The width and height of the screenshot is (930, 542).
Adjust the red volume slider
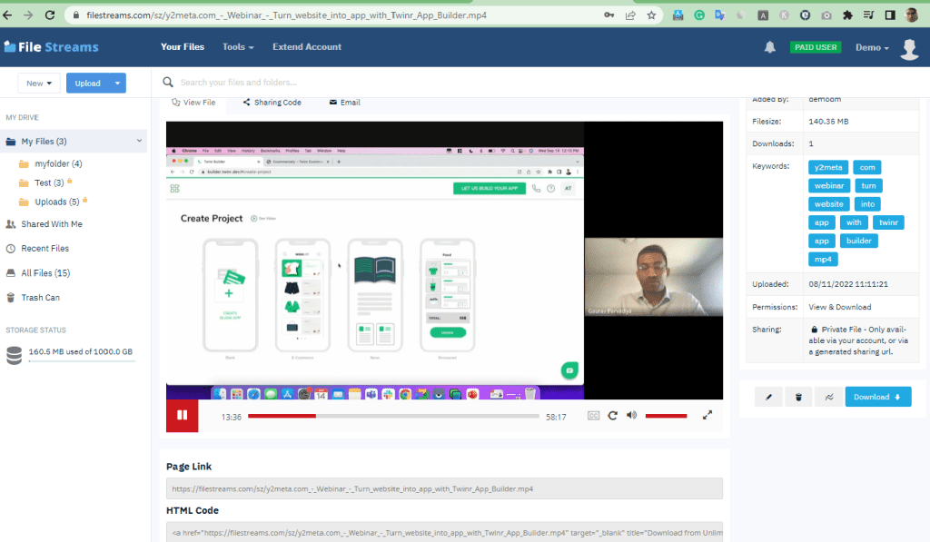click(666, 416)
